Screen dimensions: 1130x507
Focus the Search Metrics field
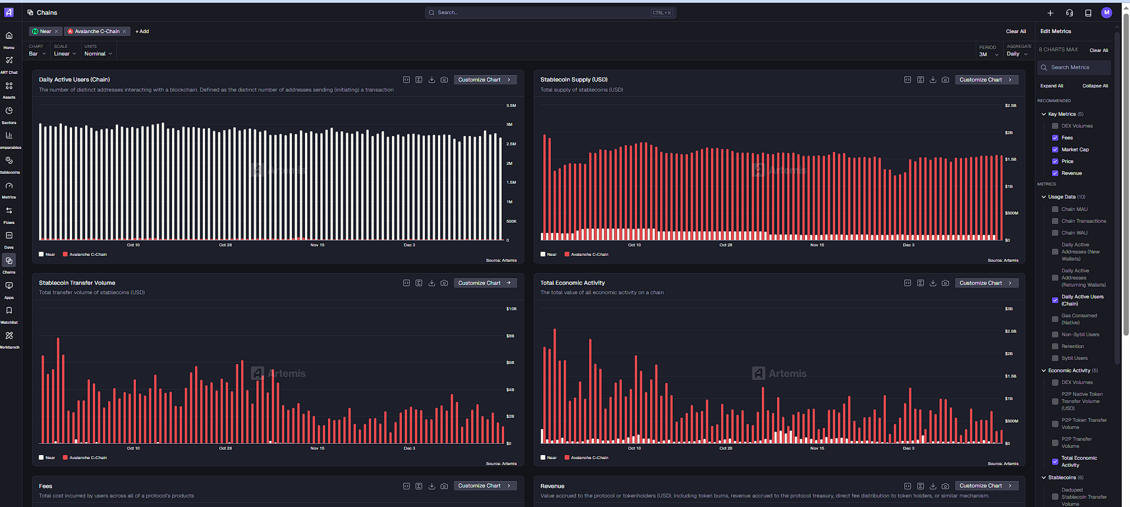pyautogui.click(x=1074, y=67)
